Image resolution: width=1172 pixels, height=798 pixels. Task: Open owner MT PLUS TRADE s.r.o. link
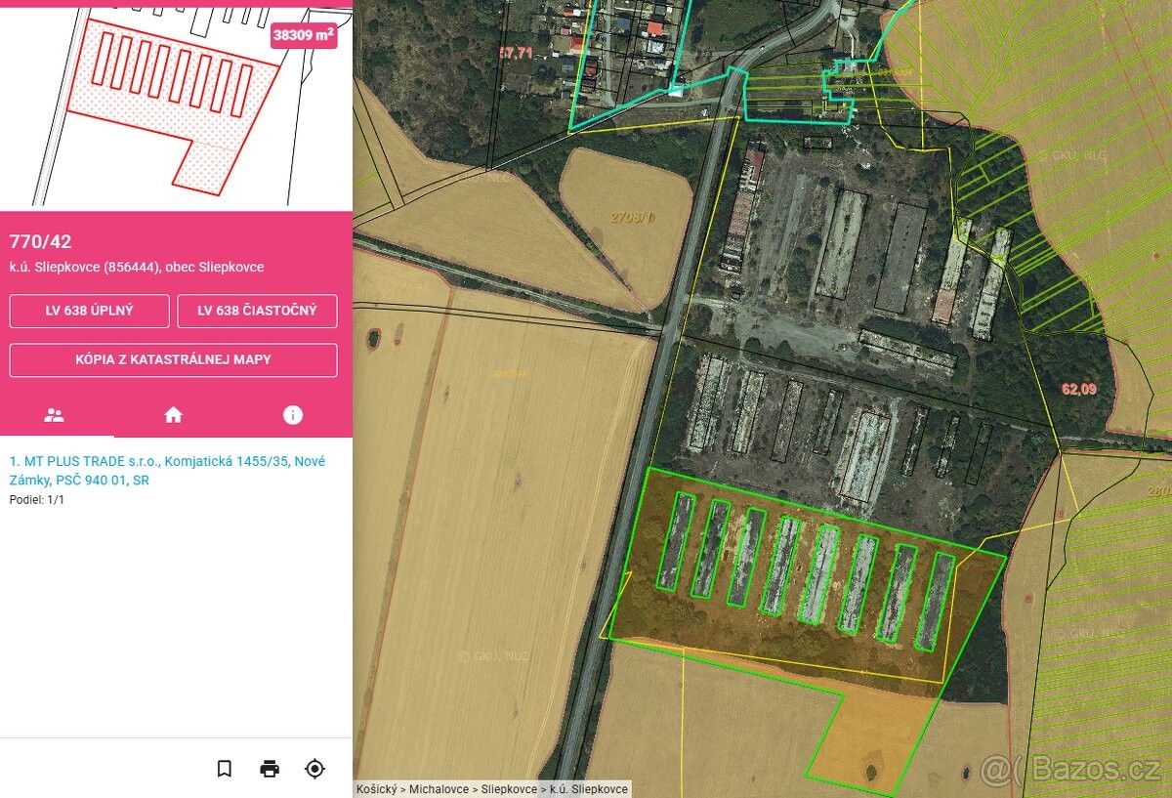pyautogui.click(x=167, y=471)
